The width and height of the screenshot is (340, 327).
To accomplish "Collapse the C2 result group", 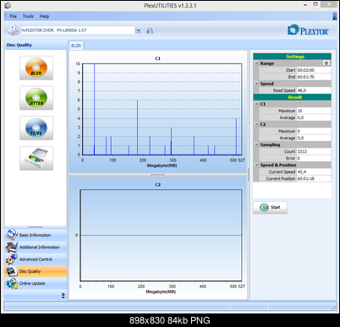I will (x=256, y=124).
